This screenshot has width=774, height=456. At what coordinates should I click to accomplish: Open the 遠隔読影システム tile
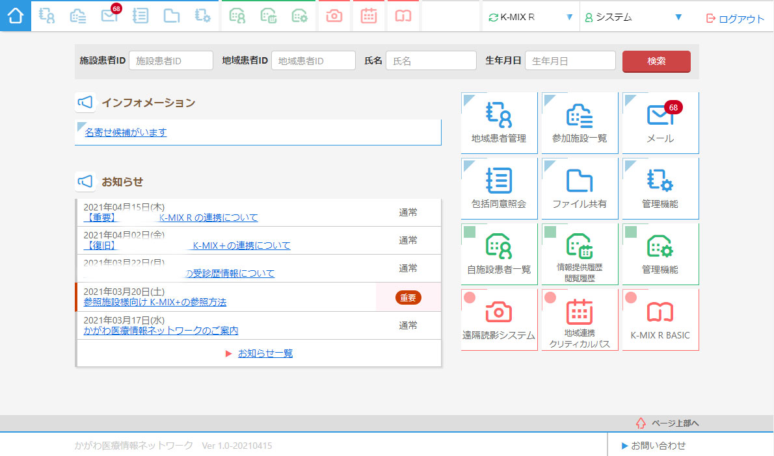pos(499,320)
